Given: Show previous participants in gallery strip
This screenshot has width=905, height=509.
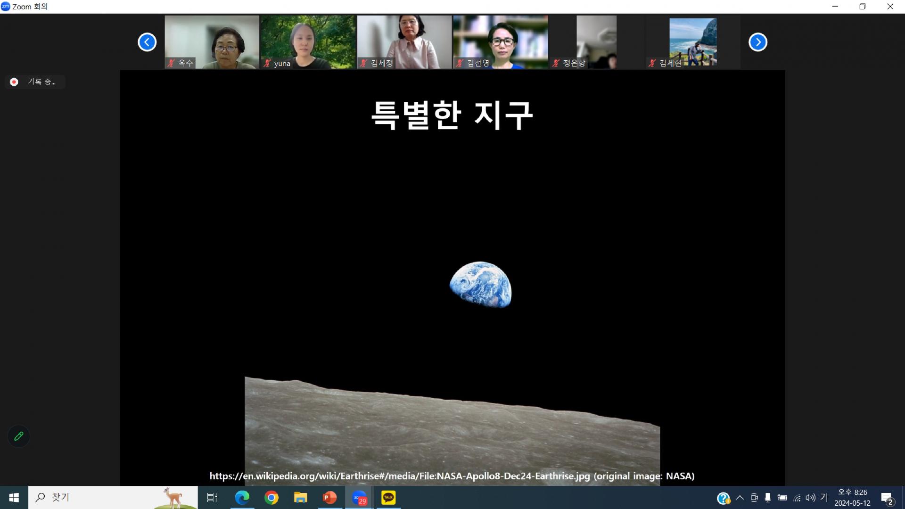Looking at the screenshot, I should click(147, 42).
